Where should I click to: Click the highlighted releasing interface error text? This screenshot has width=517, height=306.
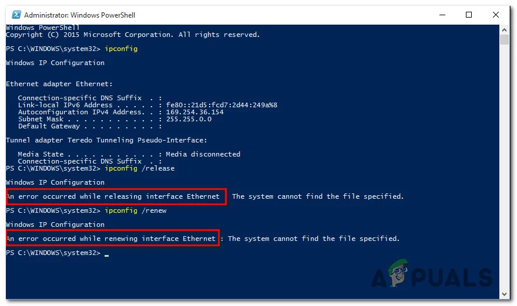115,196
